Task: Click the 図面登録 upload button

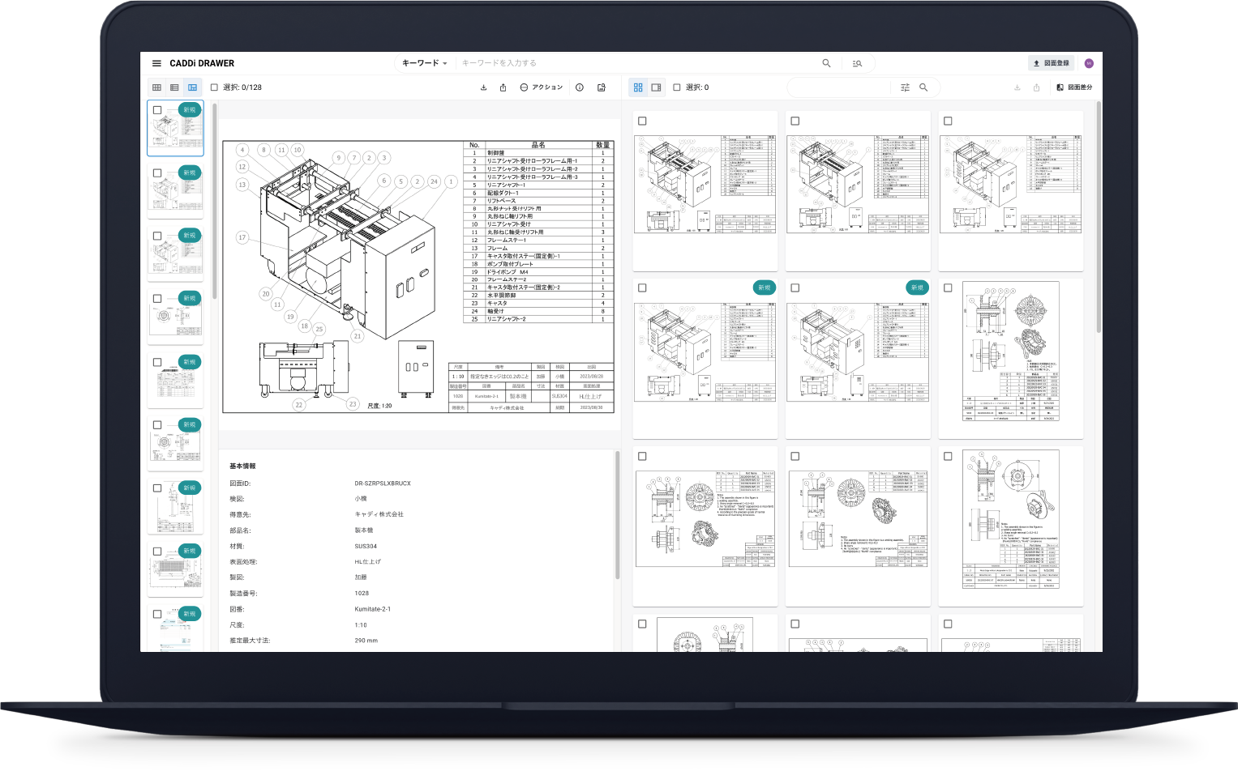Action: (x=1051, y=63)
